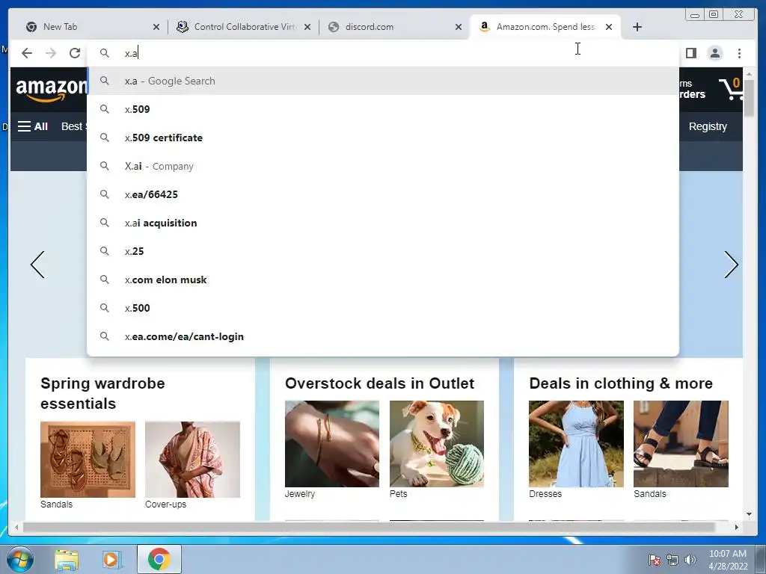
Task: Click the Cover-ups label link
Action: coord(165,504)
